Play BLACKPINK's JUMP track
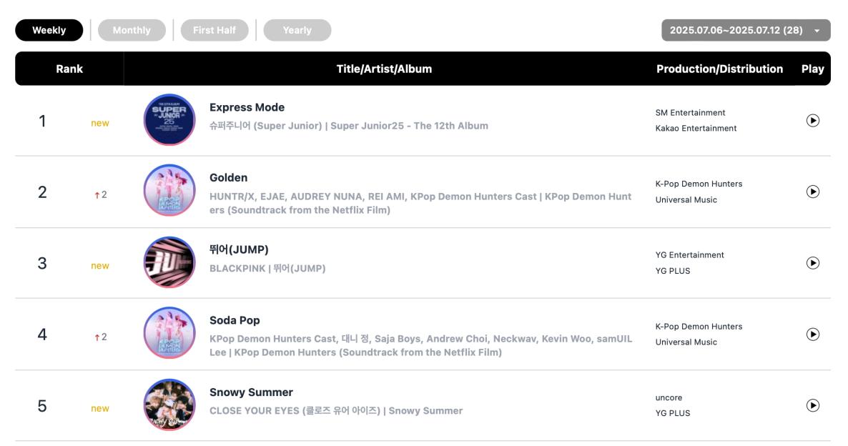Screen dimensions: 848x446 coord(812,263)
